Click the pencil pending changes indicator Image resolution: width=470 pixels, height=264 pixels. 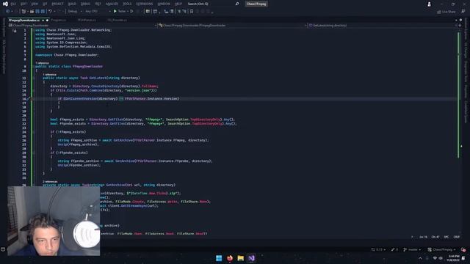(394, 249)
